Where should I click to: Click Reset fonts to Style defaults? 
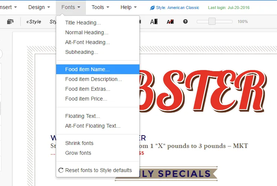click(98, 170)
